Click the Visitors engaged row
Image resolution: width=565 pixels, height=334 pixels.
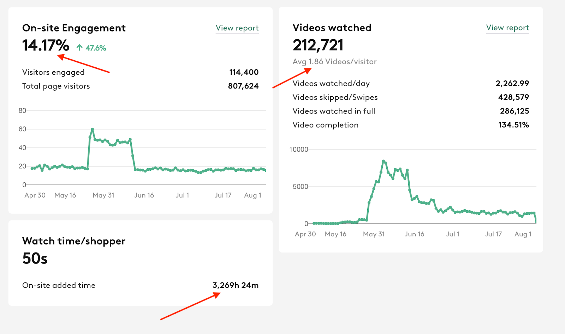[53, 72]
